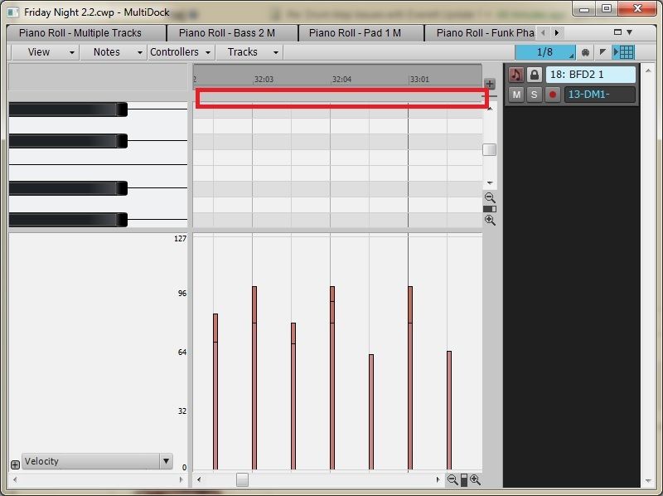The image size is (663, 496).
Task: Zoom out horizontally at bottom right
Action: point(452,479)
